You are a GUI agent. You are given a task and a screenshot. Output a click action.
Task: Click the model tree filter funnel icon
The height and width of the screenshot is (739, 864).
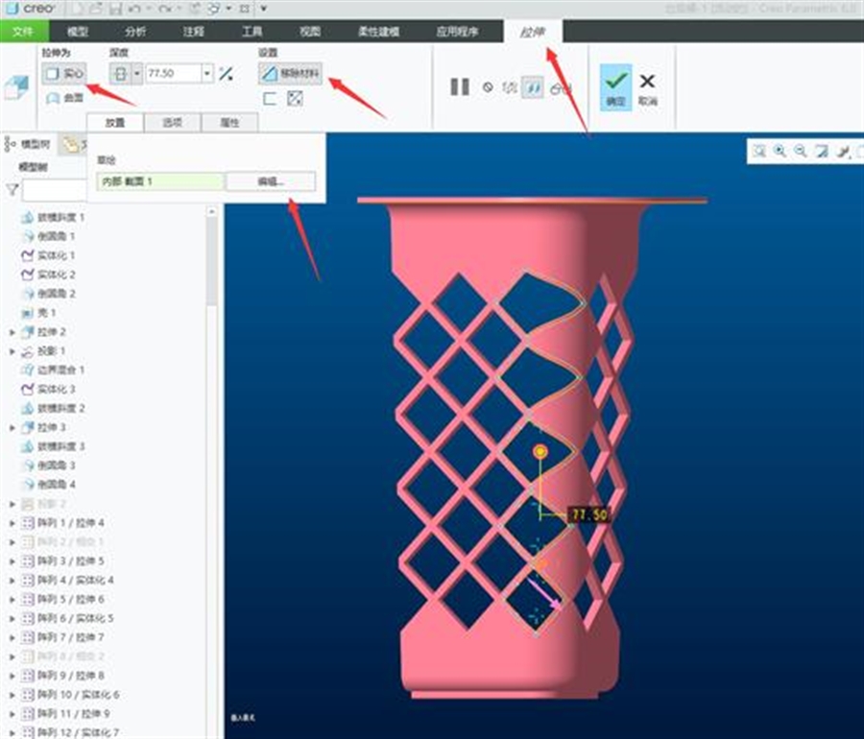[x=11, y=191]
